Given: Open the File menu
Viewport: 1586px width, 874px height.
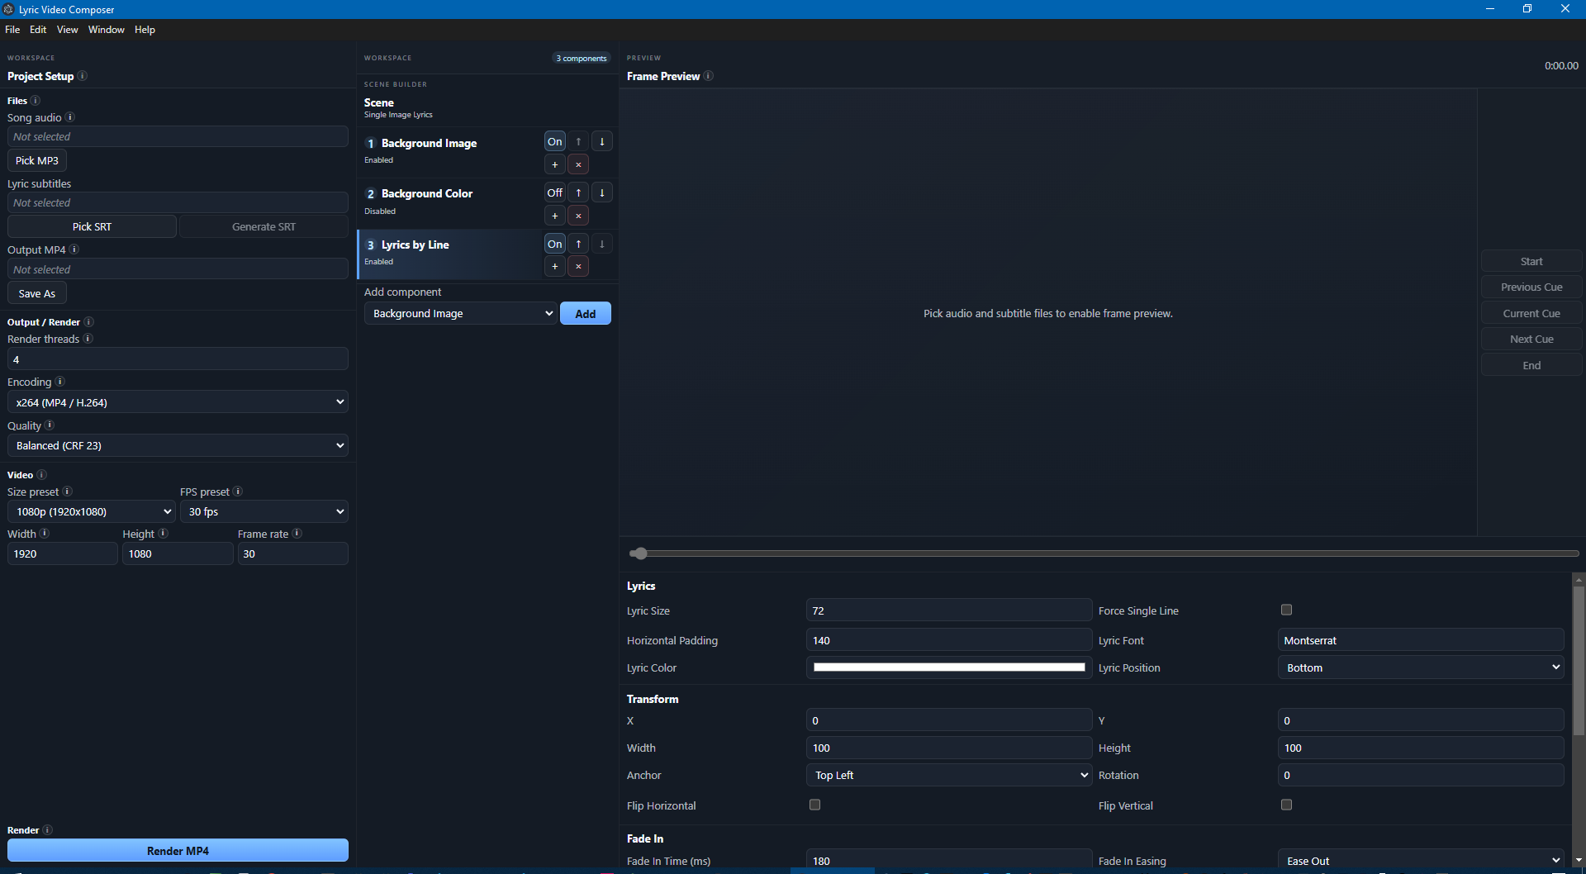Looking at the screenshot, I should (x=12, y=29).
